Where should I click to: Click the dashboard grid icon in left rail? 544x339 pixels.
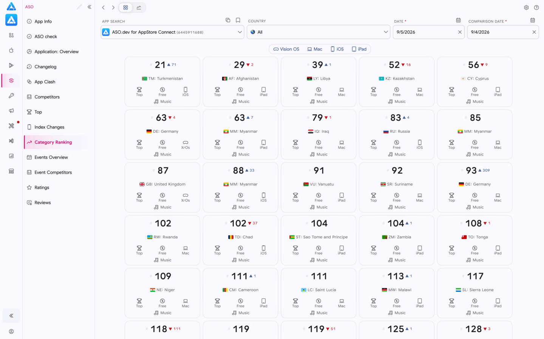[x=11, y=35]
